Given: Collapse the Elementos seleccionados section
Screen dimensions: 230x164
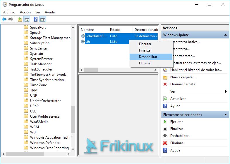Looking at the screenshot, I should 226,115.
